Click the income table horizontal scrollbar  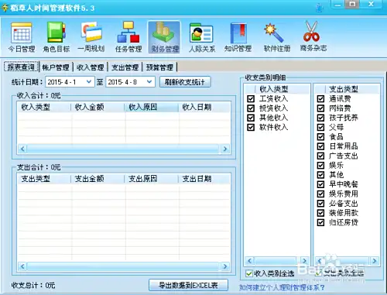[x=124, y=149]
